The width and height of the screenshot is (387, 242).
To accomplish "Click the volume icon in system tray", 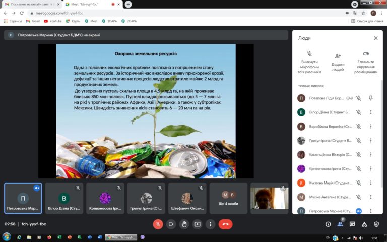I will coord(361,238).
